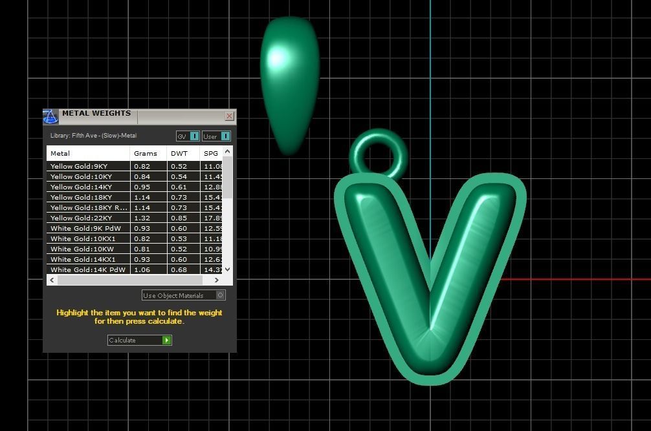Select the White Gold:10KW row
The image size is (651, 431).
(135, 249)
